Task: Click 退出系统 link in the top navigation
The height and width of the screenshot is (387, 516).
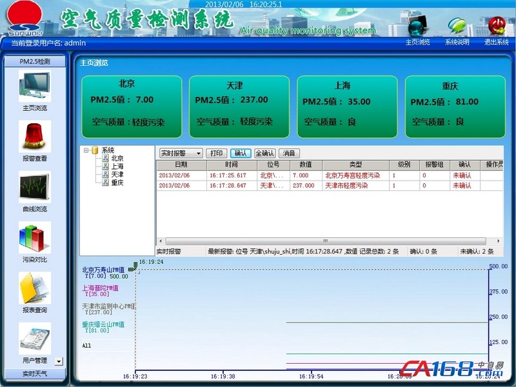Action: point(496,42)
